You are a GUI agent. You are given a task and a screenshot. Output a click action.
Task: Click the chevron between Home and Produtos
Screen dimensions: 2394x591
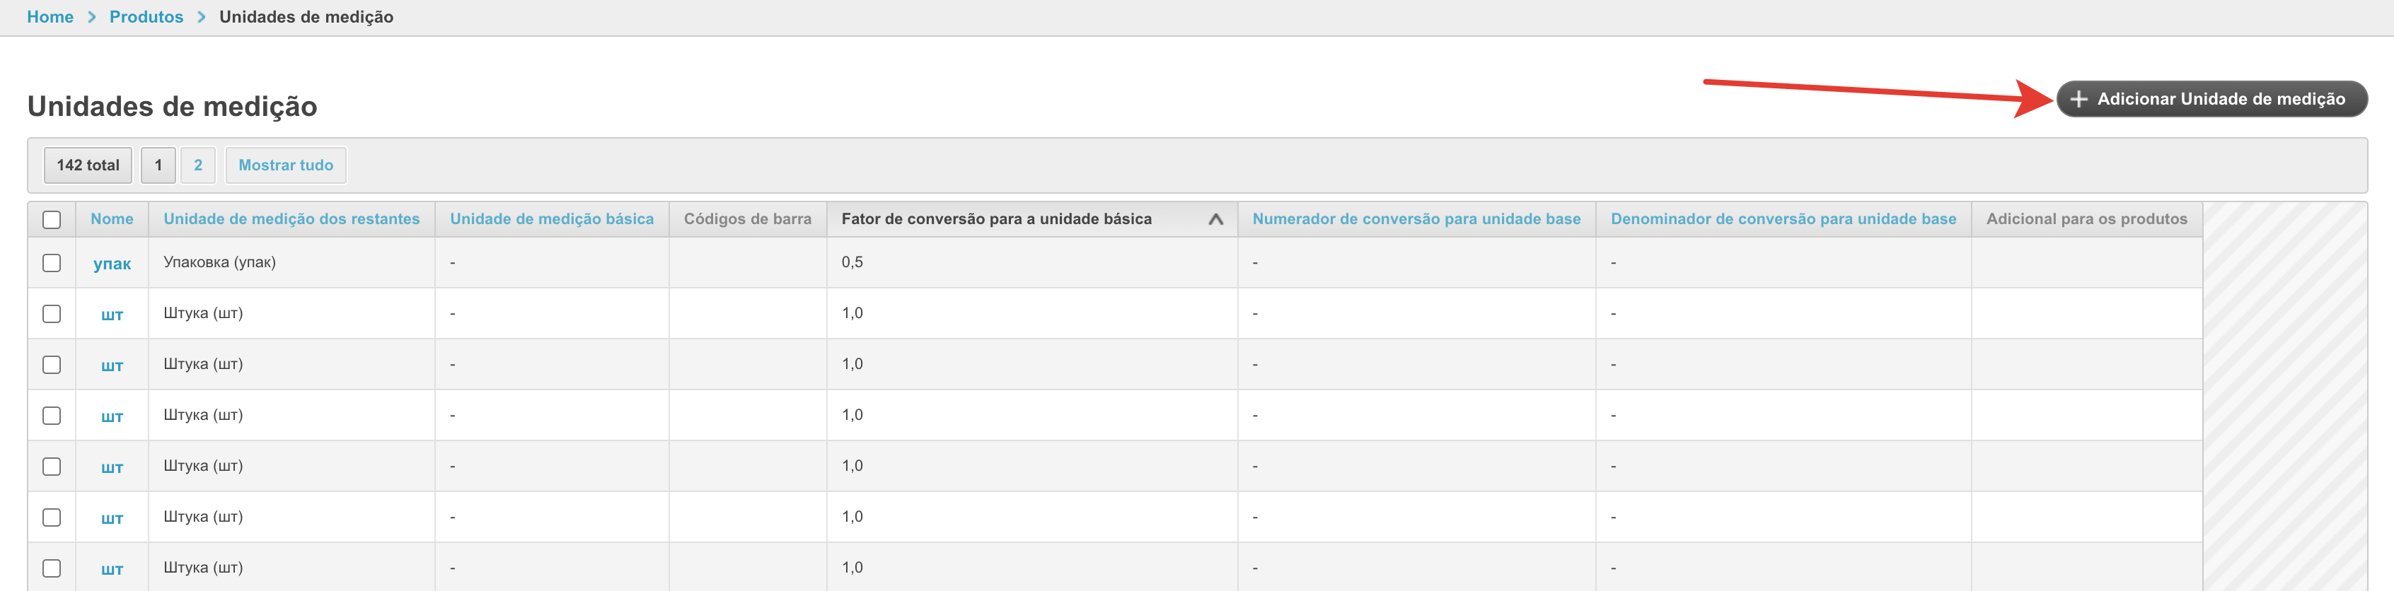click(92, 17)
